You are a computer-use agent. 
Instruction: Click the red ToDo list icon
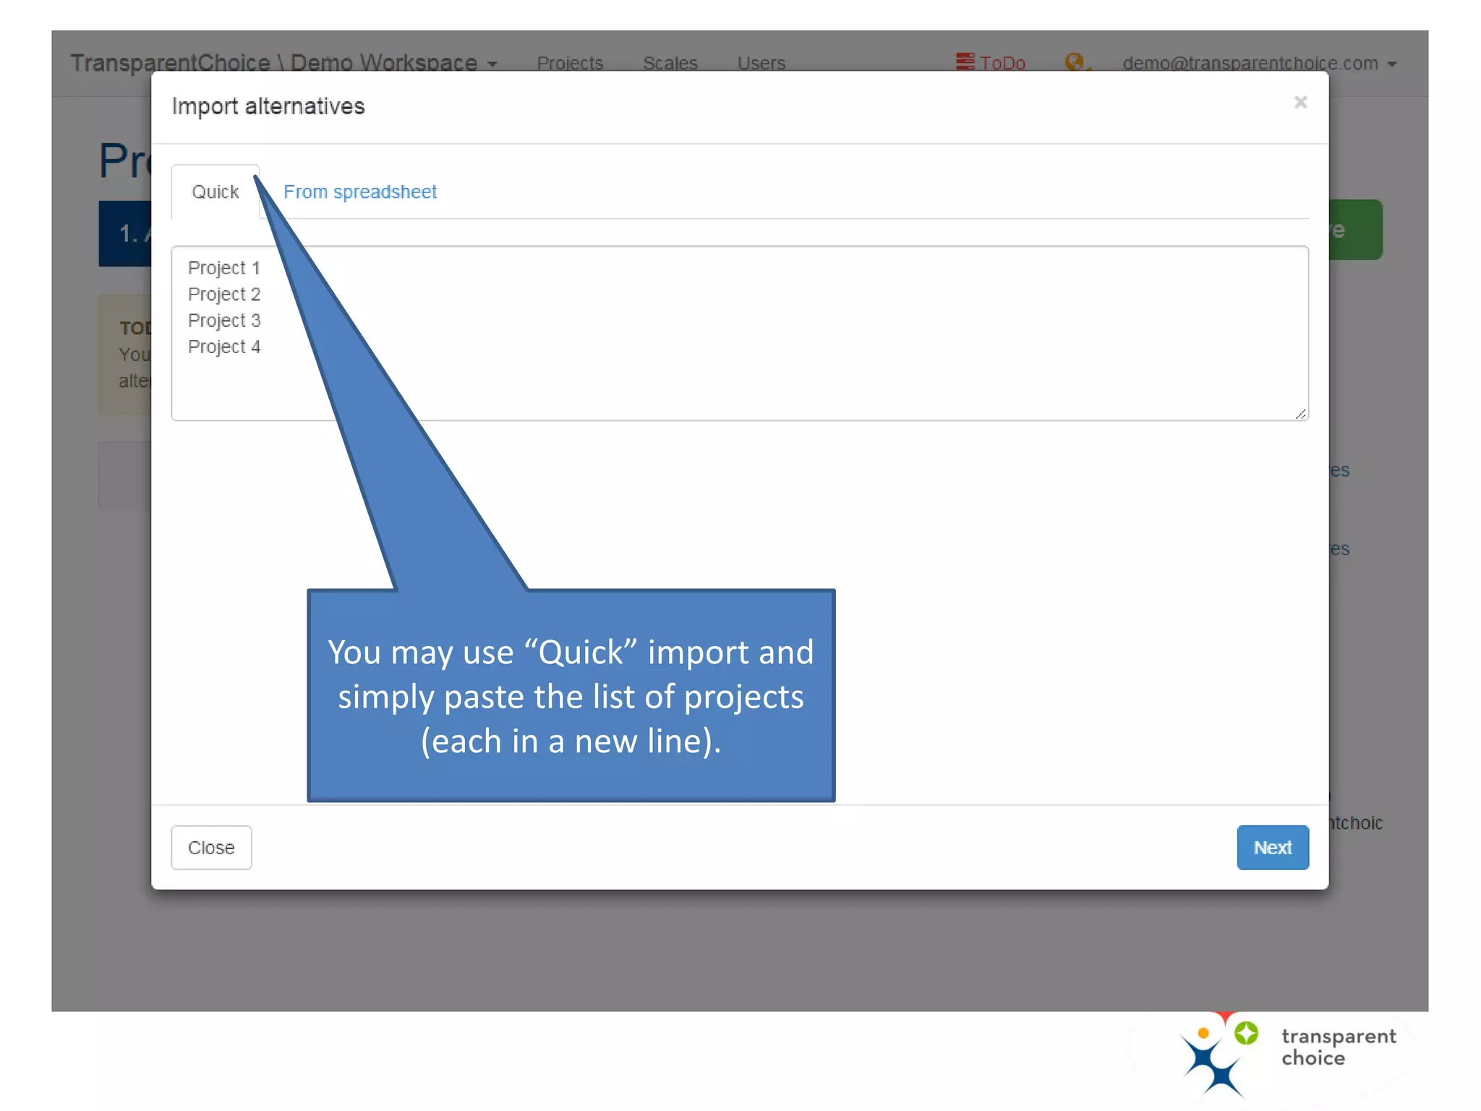(x=965, y=61)
